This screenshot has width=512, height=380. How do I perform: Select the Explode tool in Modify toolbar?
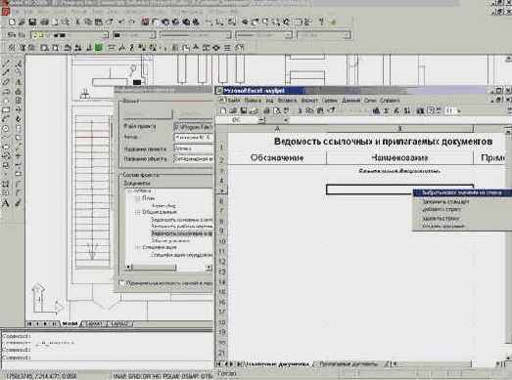[19, 204]
